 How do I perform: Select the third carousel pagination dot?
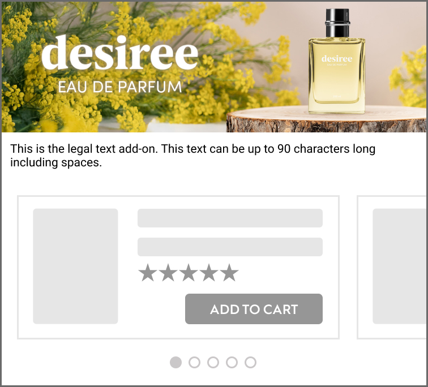tap(213, 362)
